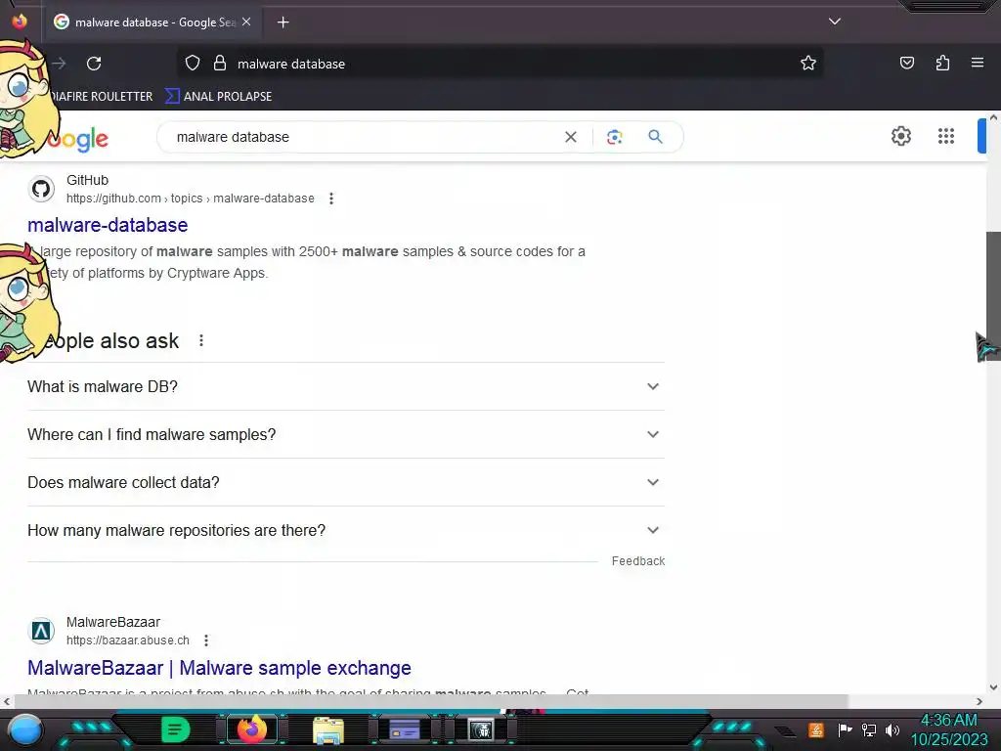Reload the page with the refresh icon

click(x=94, y=64)
